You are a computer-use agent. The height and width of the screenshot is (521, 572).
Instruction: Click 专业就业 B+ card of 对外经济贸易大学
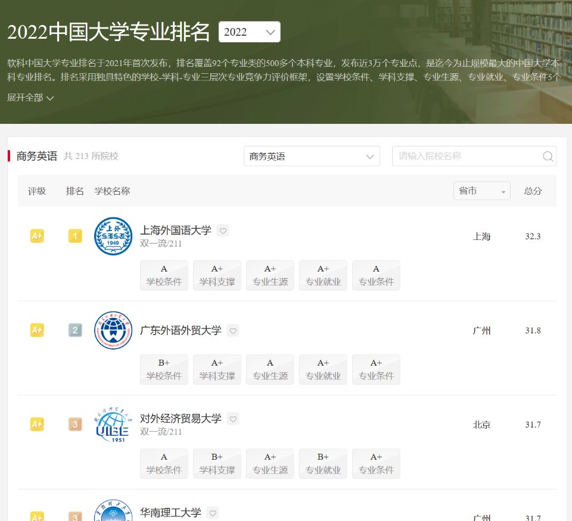(323, 464)
